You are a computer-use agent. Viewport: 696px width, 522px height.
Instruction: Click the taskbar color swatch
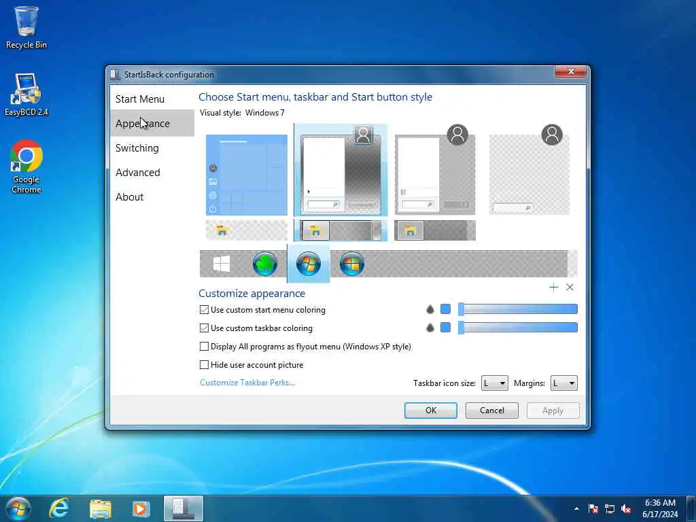coord(445,328)
